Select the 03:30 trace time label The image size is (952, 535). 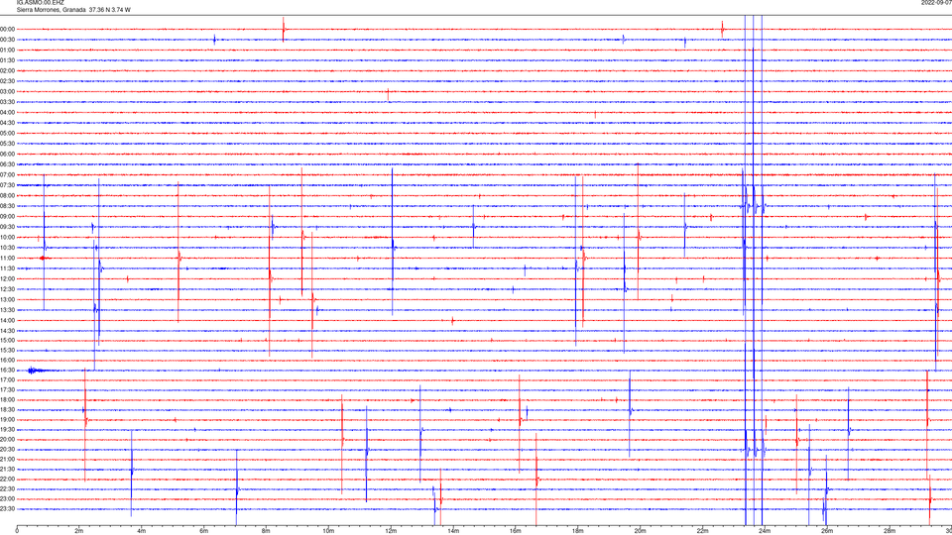[x=7, y=102]
